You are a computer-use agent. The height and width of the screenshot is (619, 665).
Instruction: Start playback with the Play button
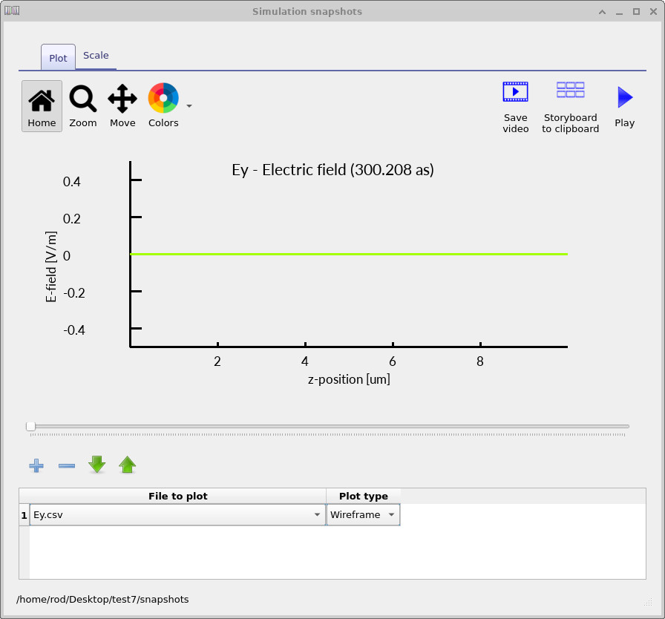coord(625,107)
